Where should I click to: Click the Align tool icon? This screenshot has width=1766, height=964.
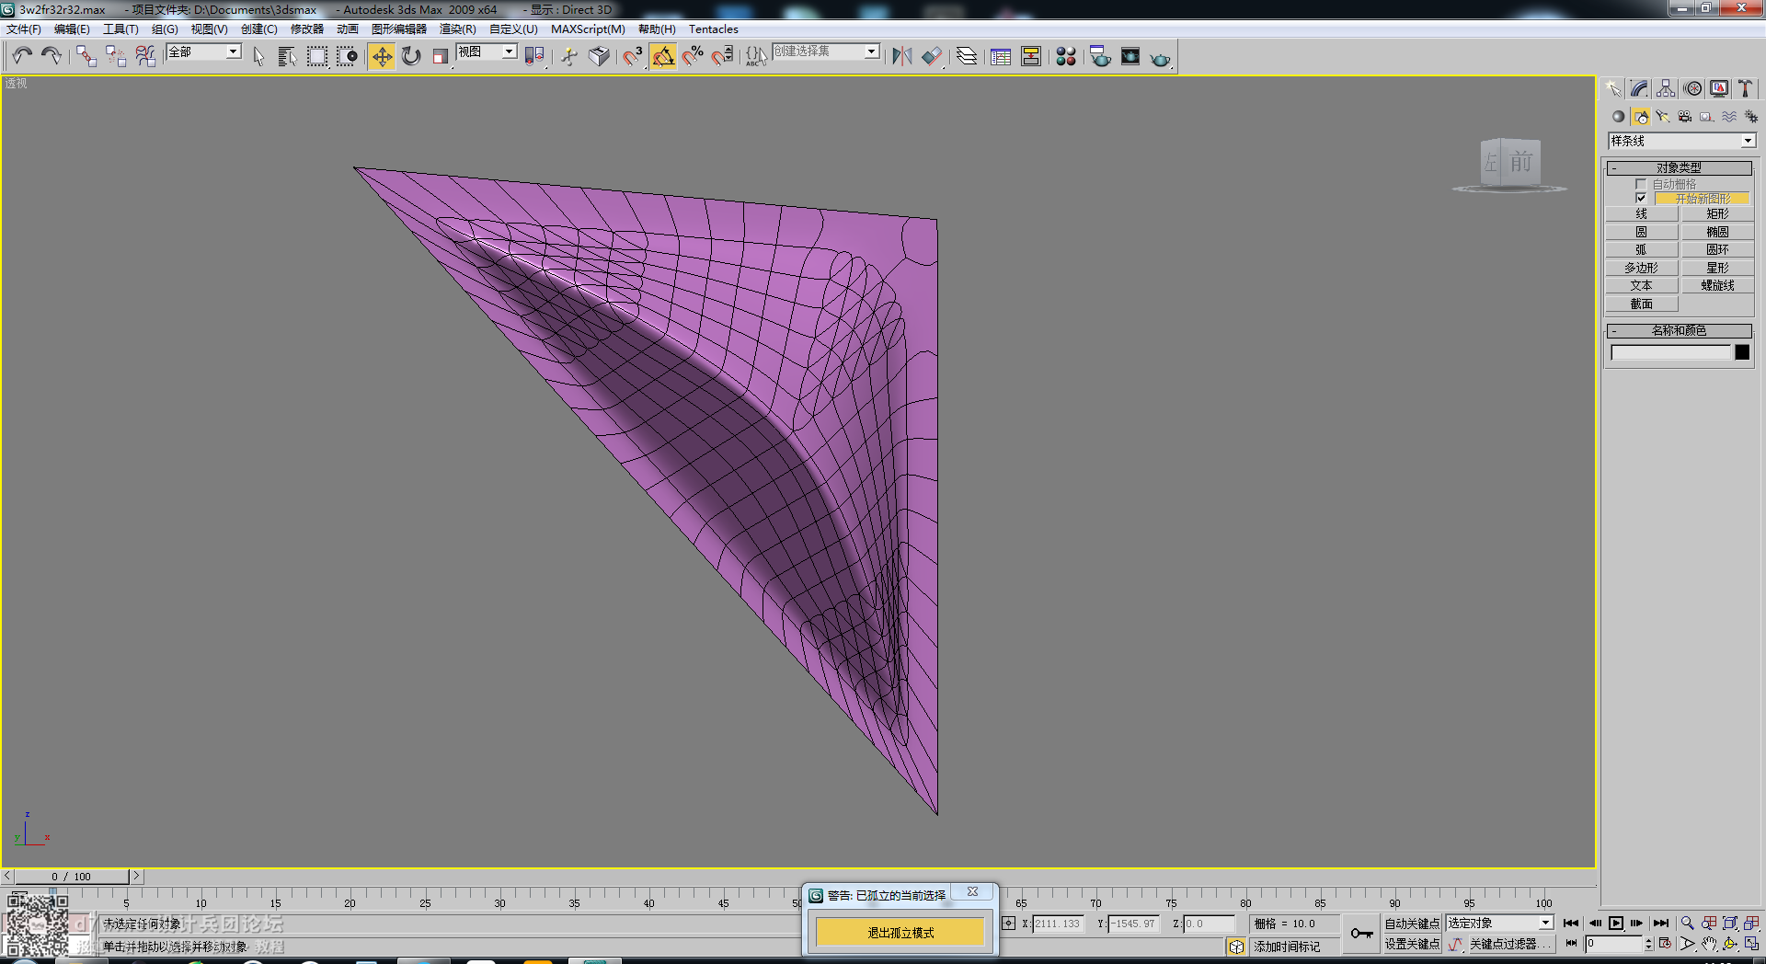tap(932, 56)
